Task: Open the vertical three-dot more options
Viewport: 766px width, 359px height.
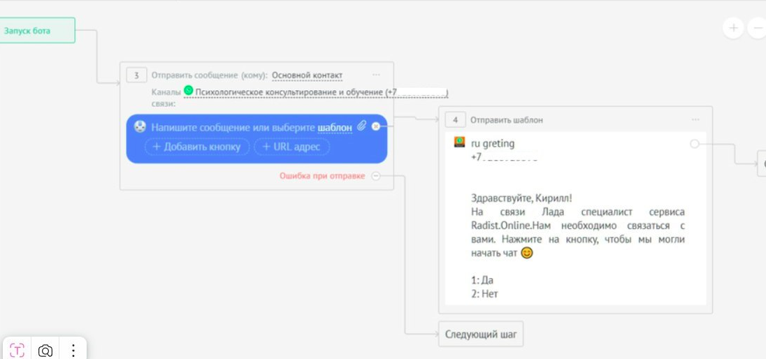Action: 73,350
